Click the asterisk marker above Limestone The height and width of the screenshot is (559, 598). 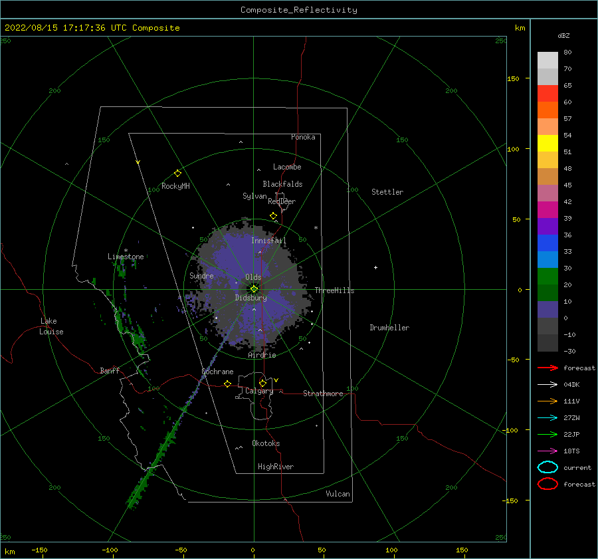click(x=126, y=251)
